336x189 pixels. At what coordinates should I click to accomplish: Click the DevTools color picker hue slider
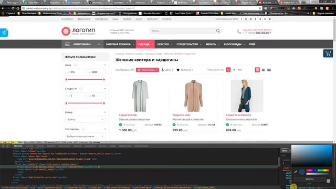click(x=318, y=170)
